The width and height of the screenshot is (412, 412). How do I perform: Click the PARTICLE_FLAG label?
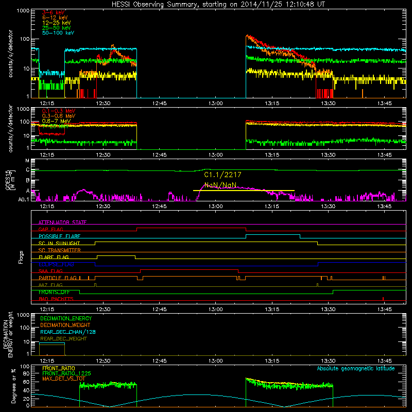click(x=58, y=278)
